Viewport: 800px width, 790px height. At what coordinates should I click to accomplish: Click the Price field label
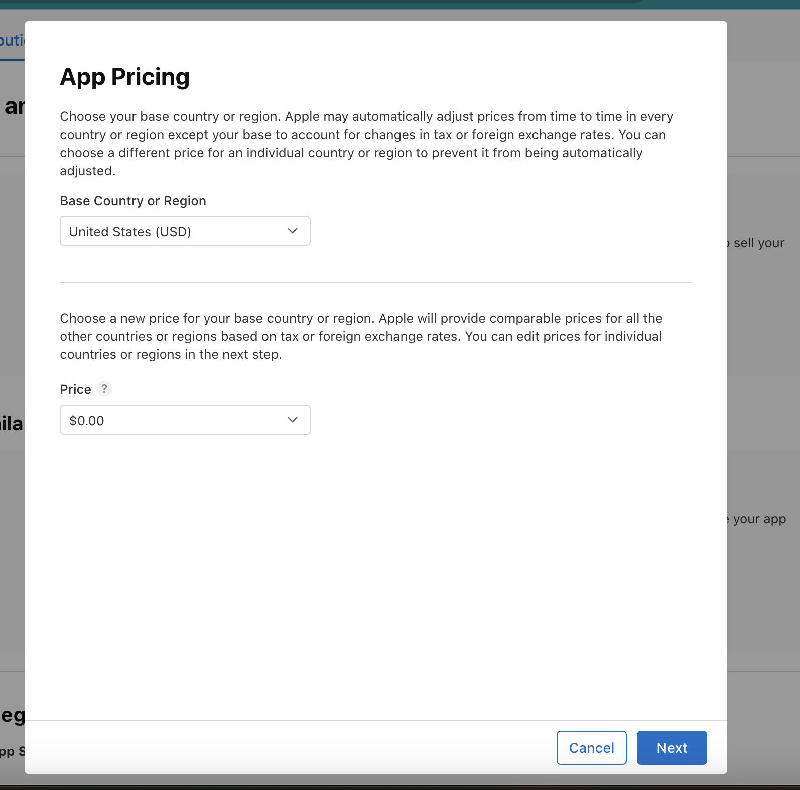point(75,389)
